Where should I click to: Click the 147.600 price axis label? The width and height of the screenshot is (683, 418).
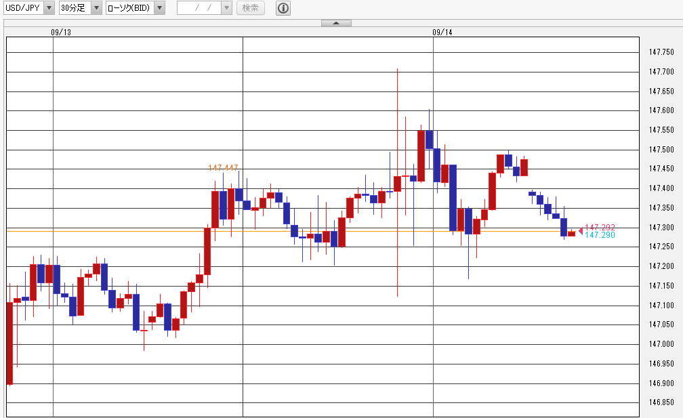661,110
